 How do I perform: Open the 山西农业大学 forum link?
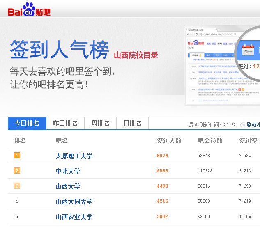tap(74, 217)
